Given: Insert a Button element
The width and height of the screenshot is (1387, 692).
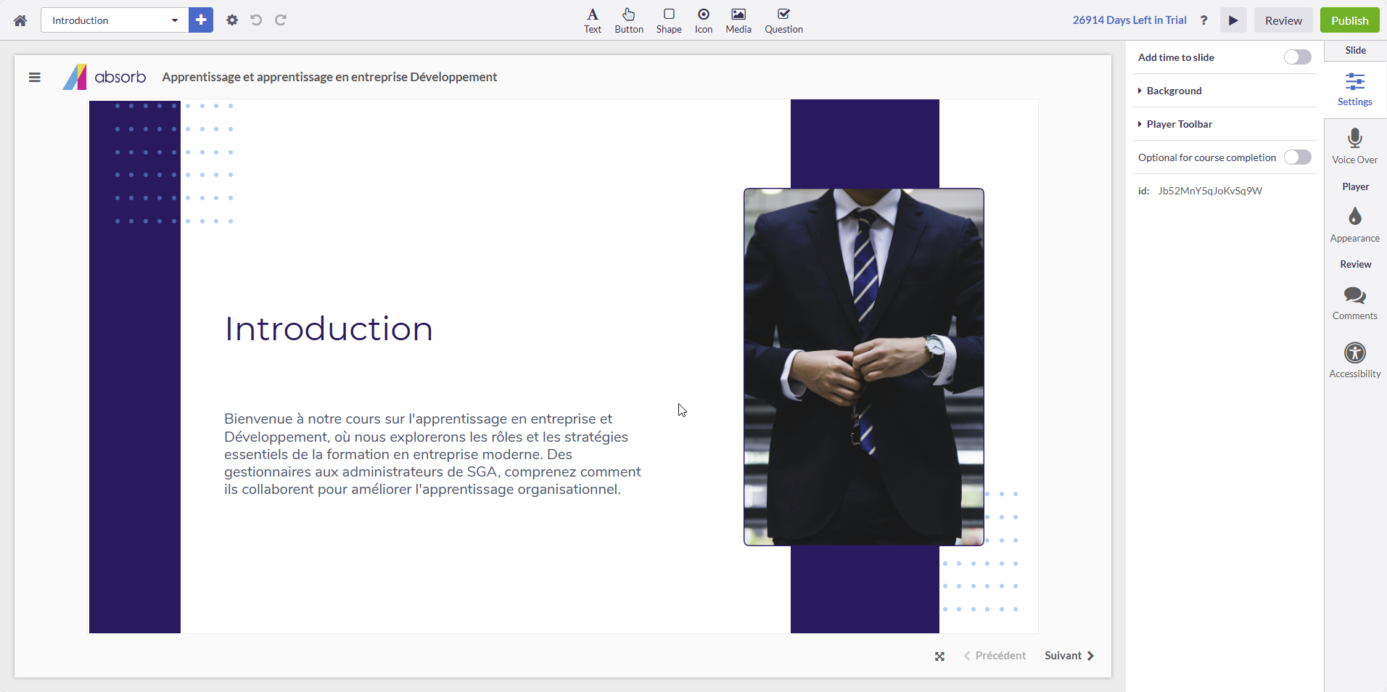Looking at the screenshot, I should [x=629, y=20].
